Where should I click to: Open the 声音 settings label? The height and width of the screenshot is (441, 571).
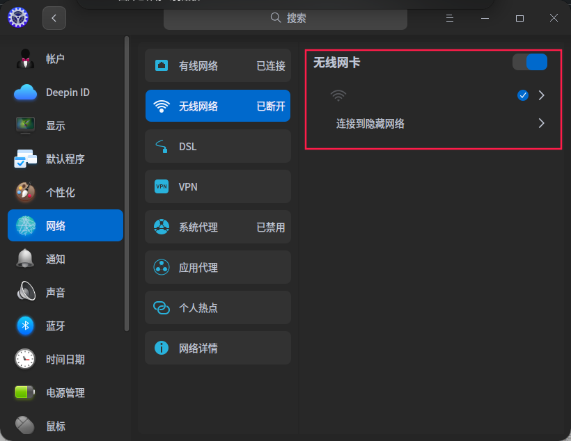(55, 293)
